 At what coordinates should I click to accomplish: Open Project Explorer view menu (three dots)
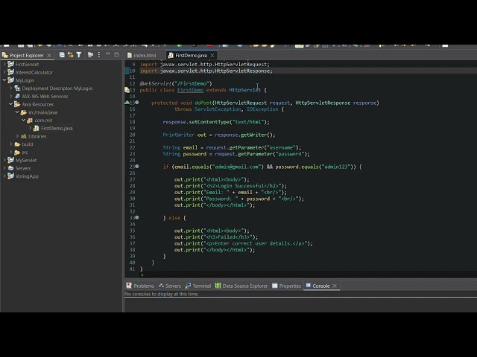[99, 54]
